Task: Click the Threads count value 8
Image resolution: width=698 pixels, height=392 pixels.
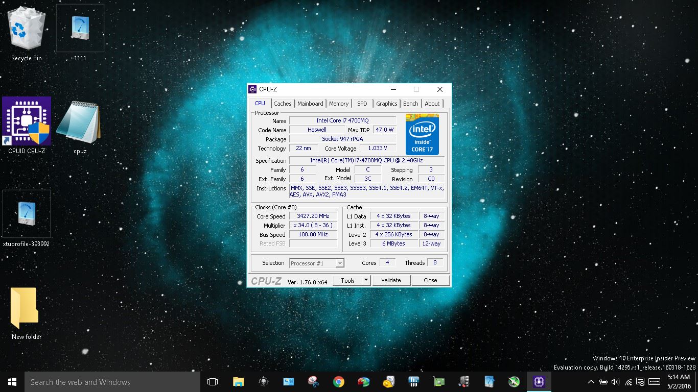Action: (x=435, y=263)
